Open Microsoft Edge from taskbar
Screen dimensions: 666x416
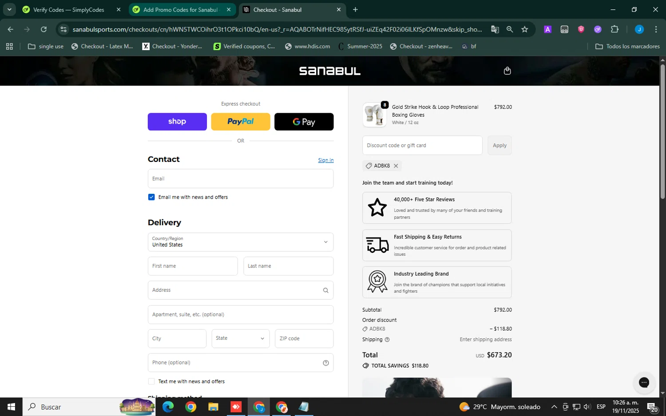(168, 407)
